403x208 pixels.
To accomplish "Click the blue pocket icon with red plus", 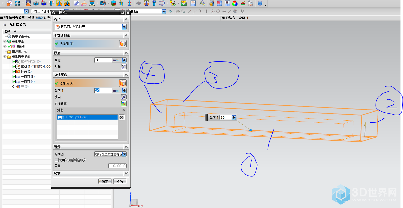I will coord(44,3).
